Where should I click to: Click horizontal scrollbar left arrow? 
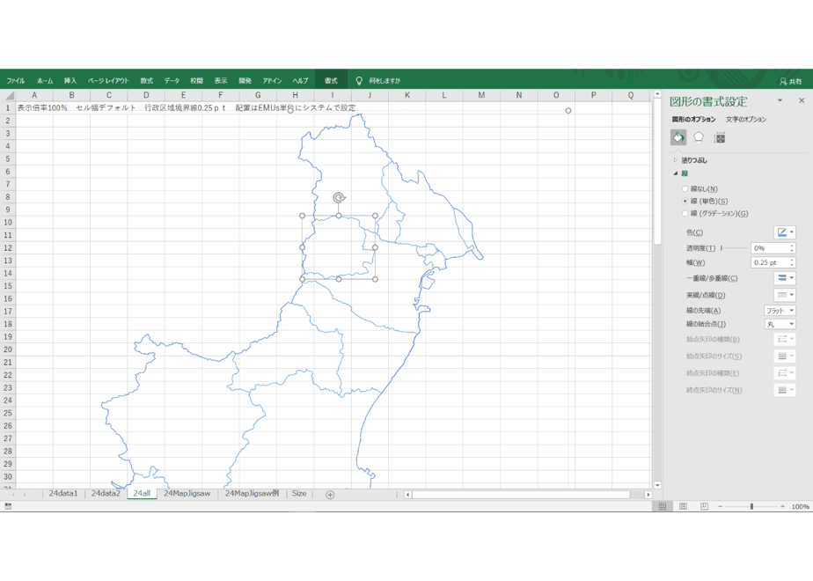click(407, 495)
